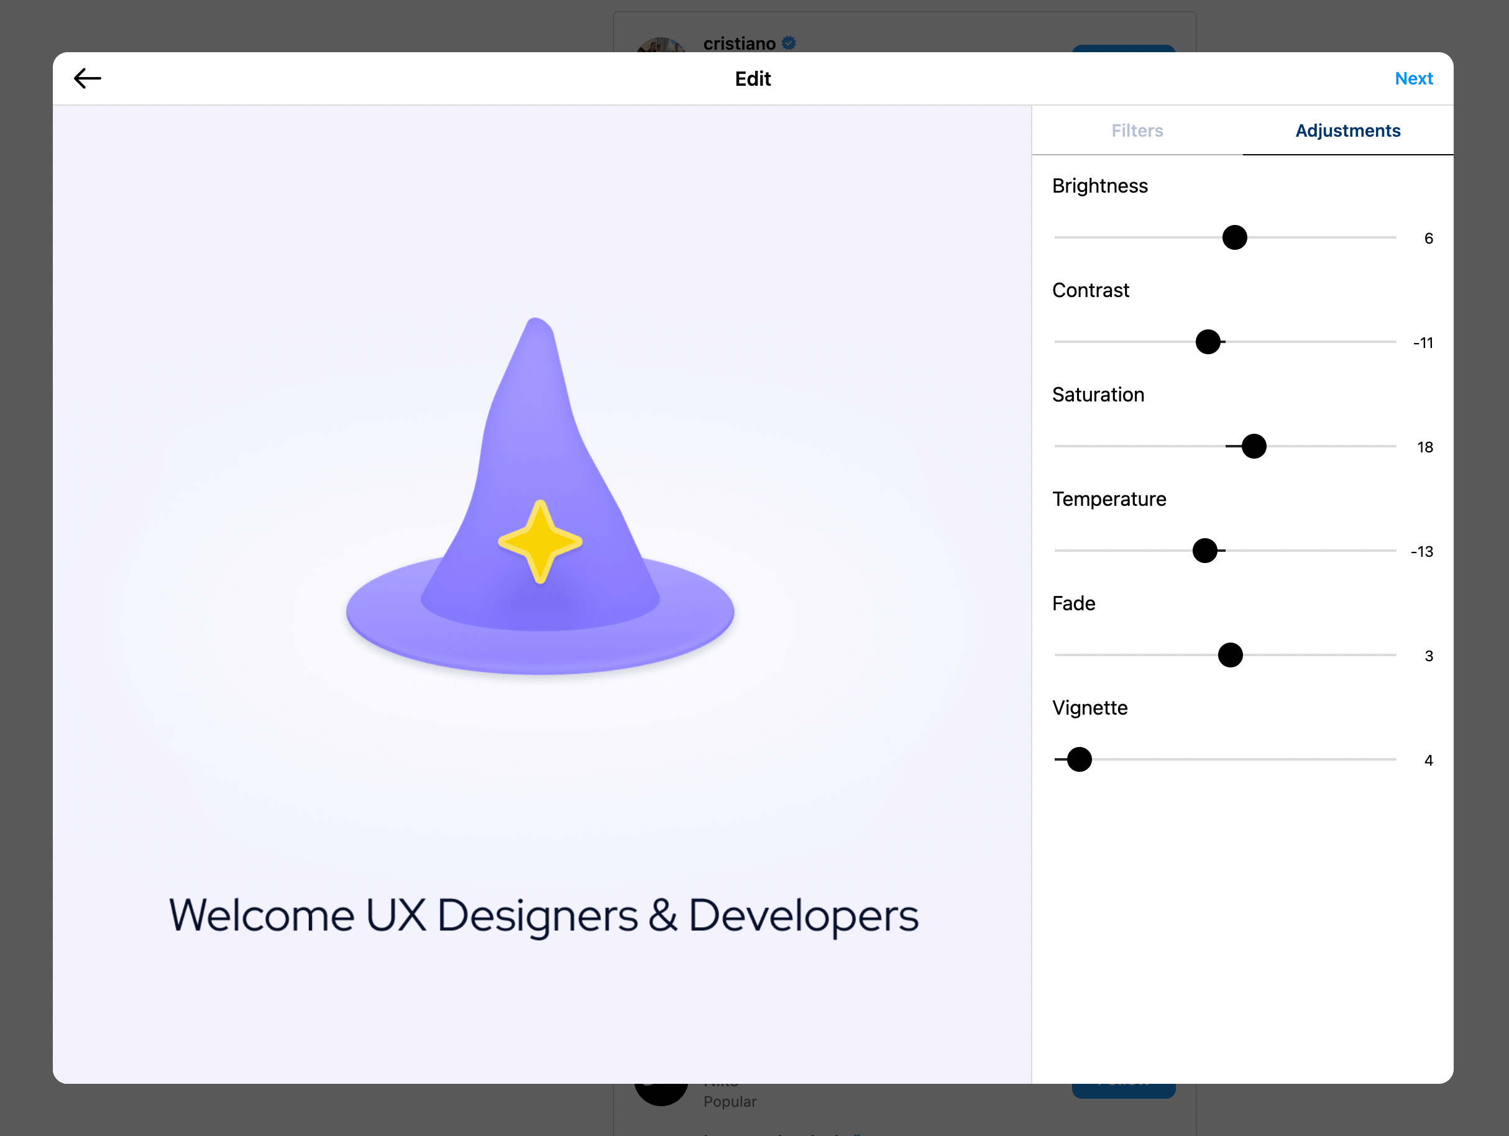
Task: Switch to the Filters tab
Action: tap(1137, 131)
